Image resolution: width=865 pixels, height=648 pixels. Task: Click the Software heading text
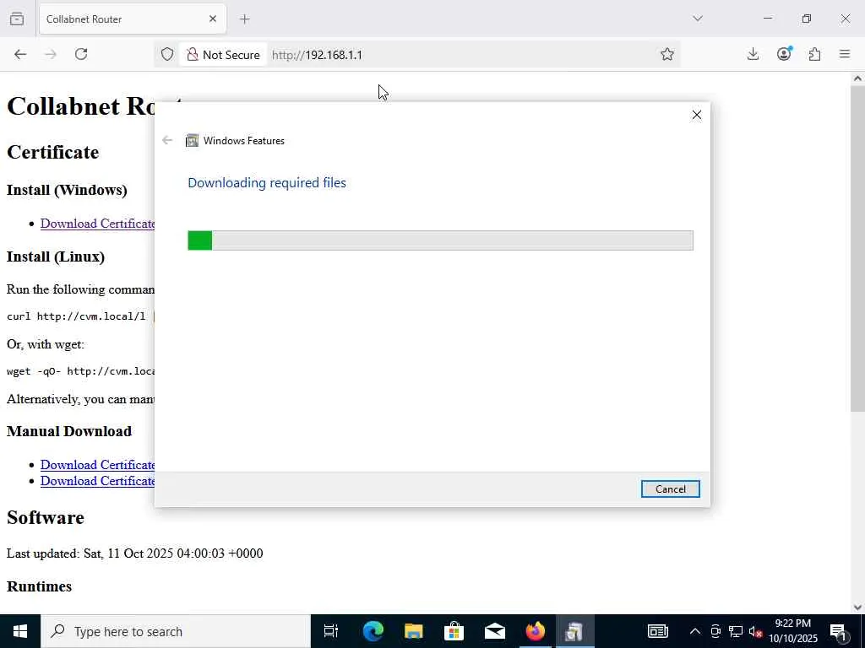46,517
